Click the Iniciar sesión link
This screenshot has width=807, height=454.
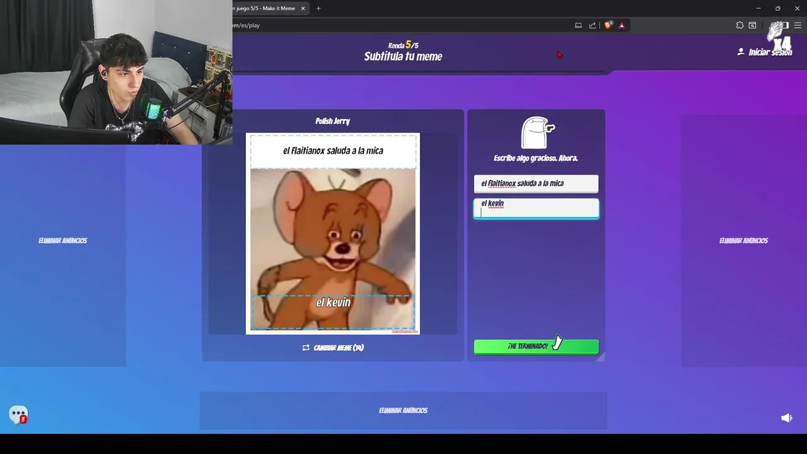(770, 52)
